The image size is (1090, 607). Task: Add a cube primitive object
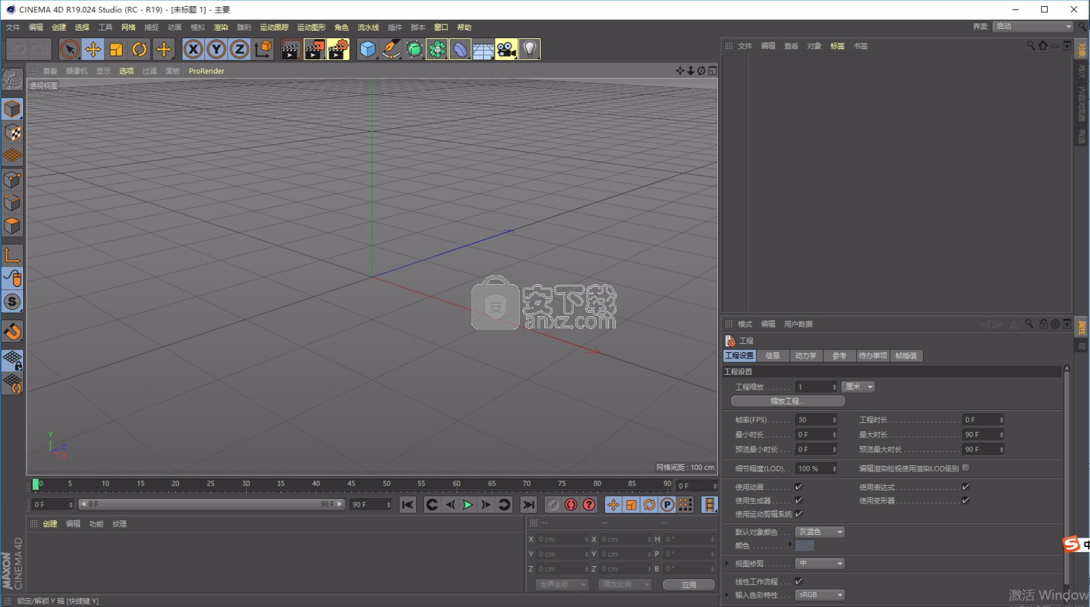coord(368,49)
